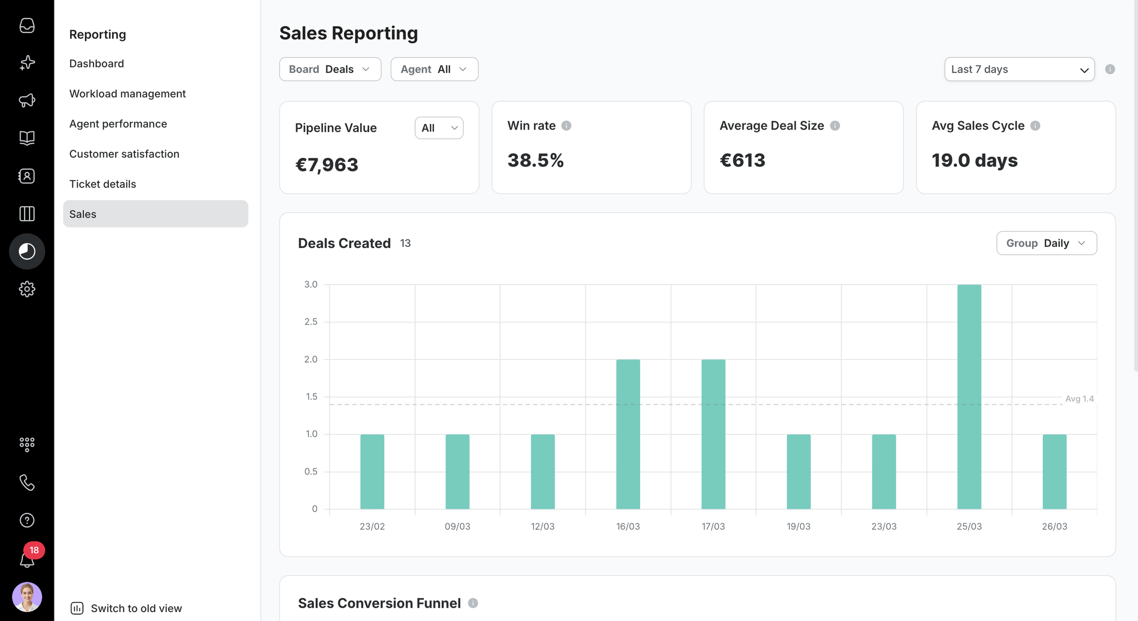Click the 25/03 bar in Deals Created chart
The width and height of the screenshot is (1138, 621).
tap(969, 397)
